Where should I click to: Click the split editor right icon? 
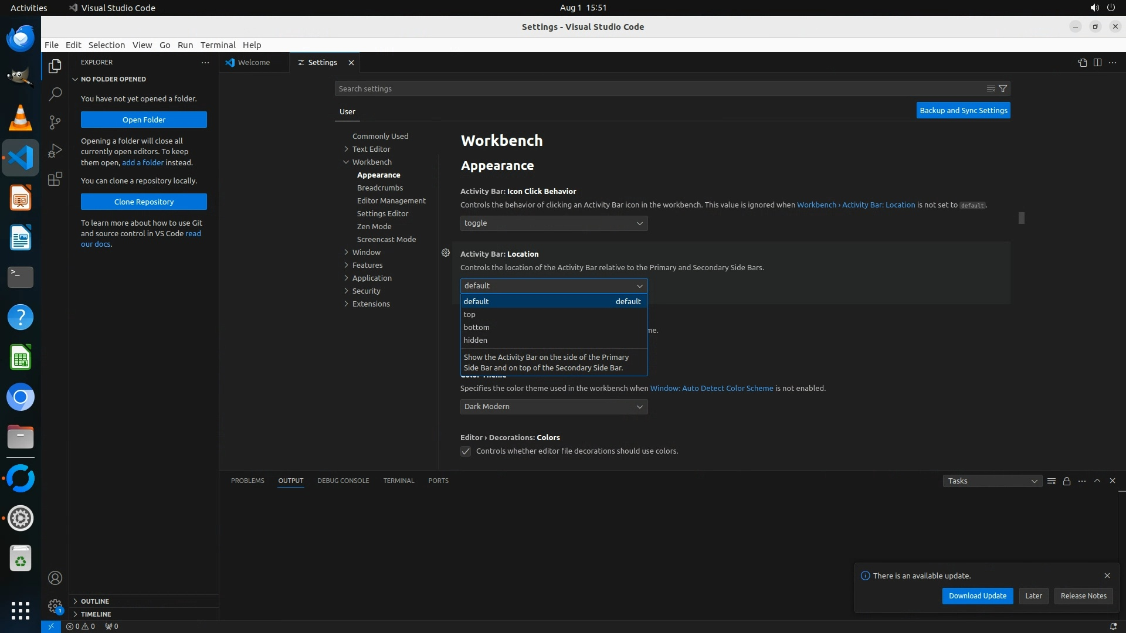pyautogui.click(x=1097, y=63)
